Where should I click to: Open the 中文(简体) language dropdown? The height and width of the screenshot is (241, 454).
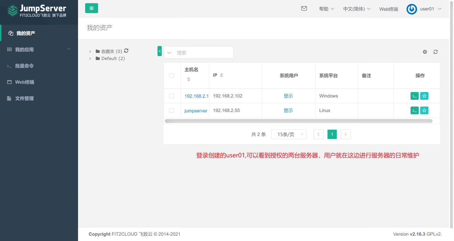tap(357, 9)
